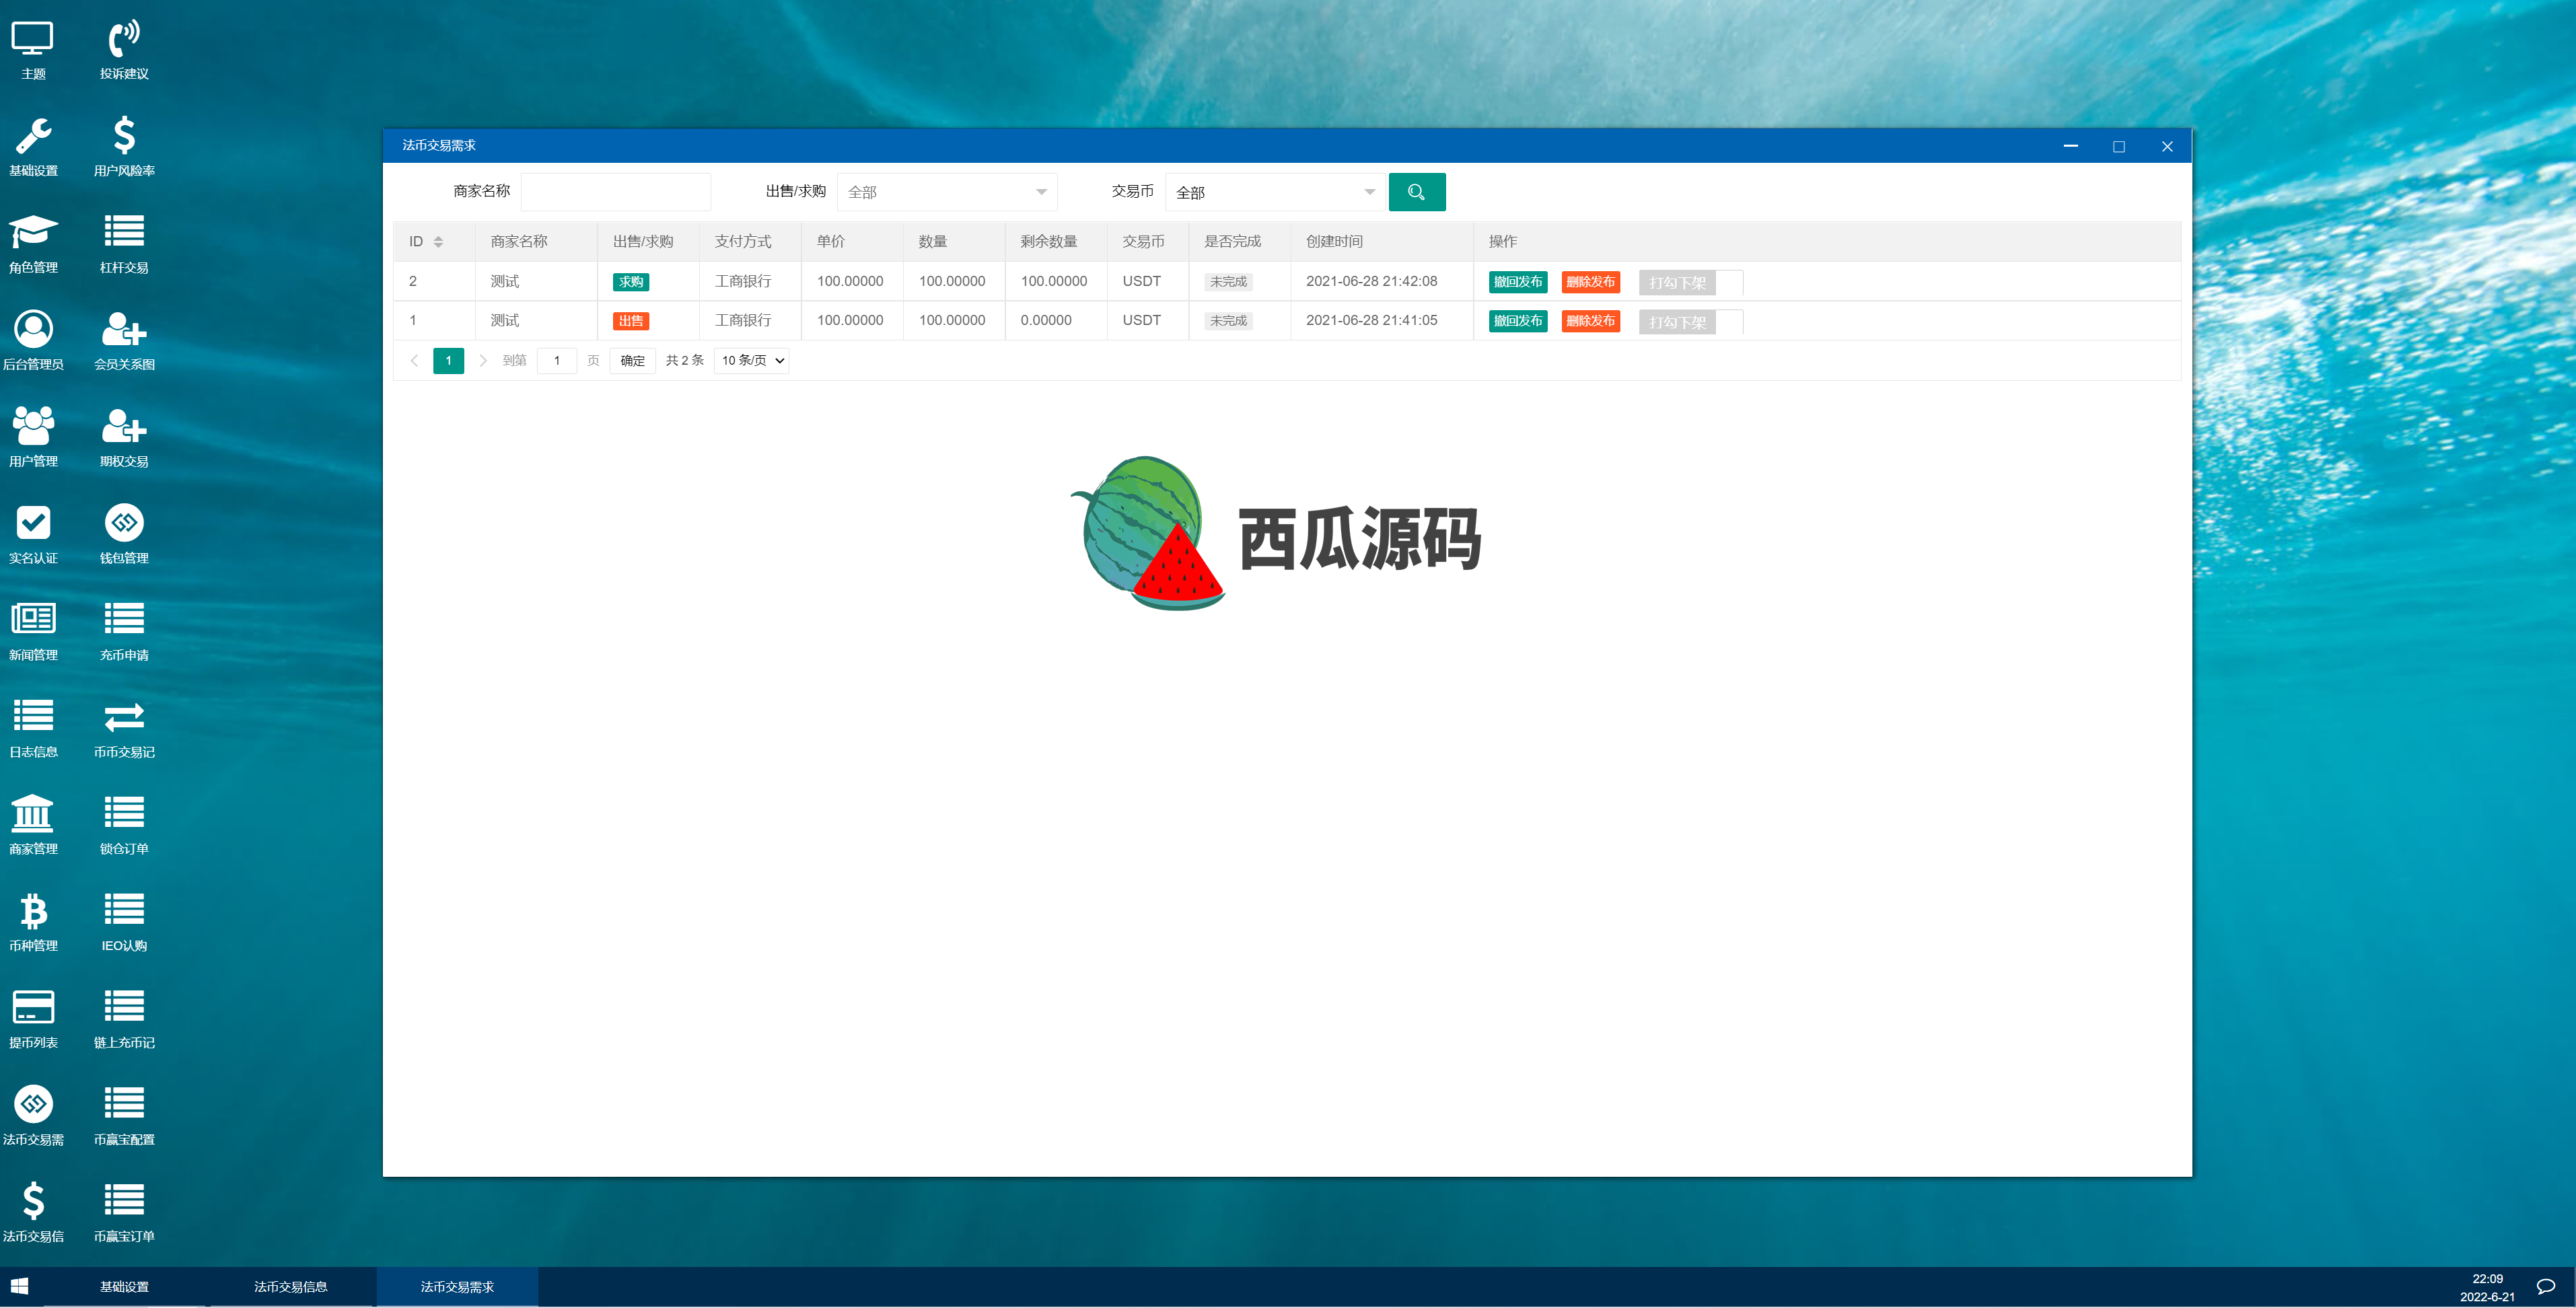Open 链上充币记 icon
Image resolution: width=2576 pixels, height=1308 pixels.
[124, 1020]
